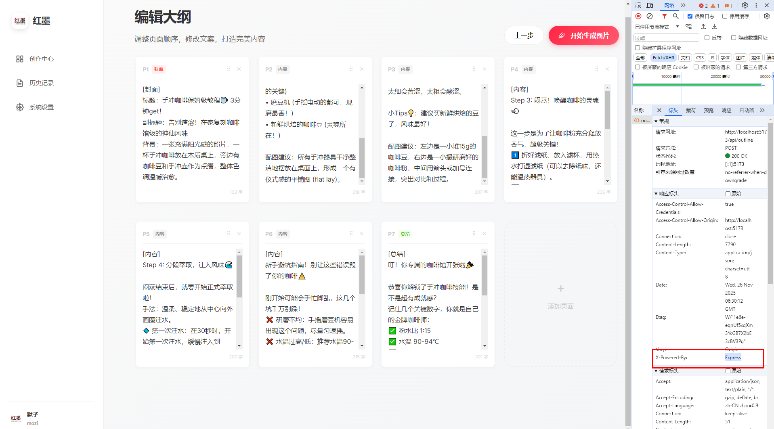Click P7 card scrollbar down arrow
Screen dimensions: 774x429
point(485,346)
